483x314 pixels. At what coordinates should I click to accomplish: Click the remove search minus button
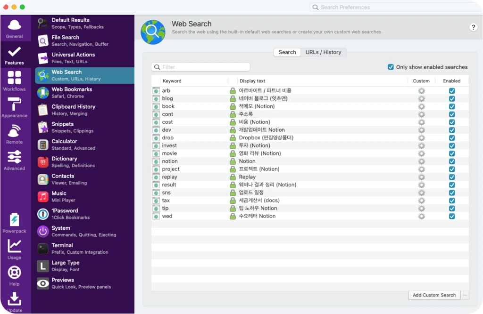pos(465,295)
